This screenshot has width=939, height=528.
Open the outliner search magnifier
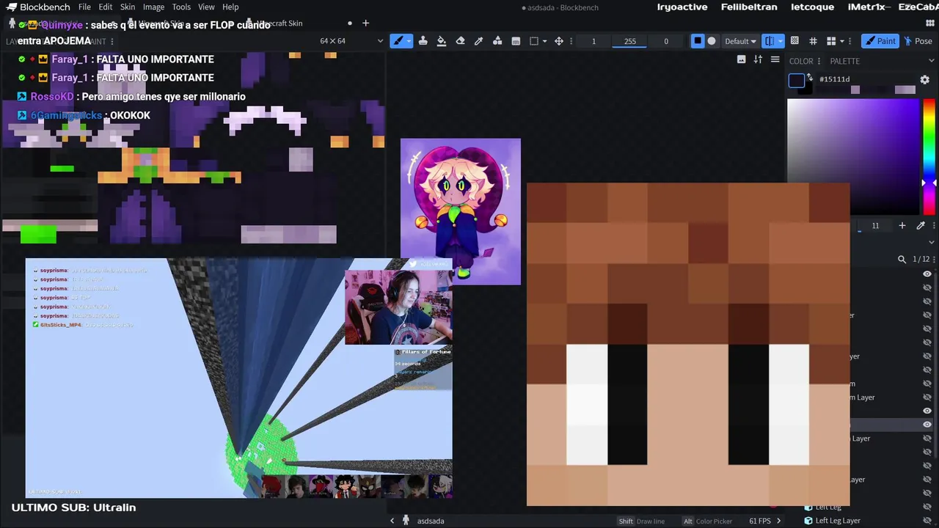tap(902, 259)
